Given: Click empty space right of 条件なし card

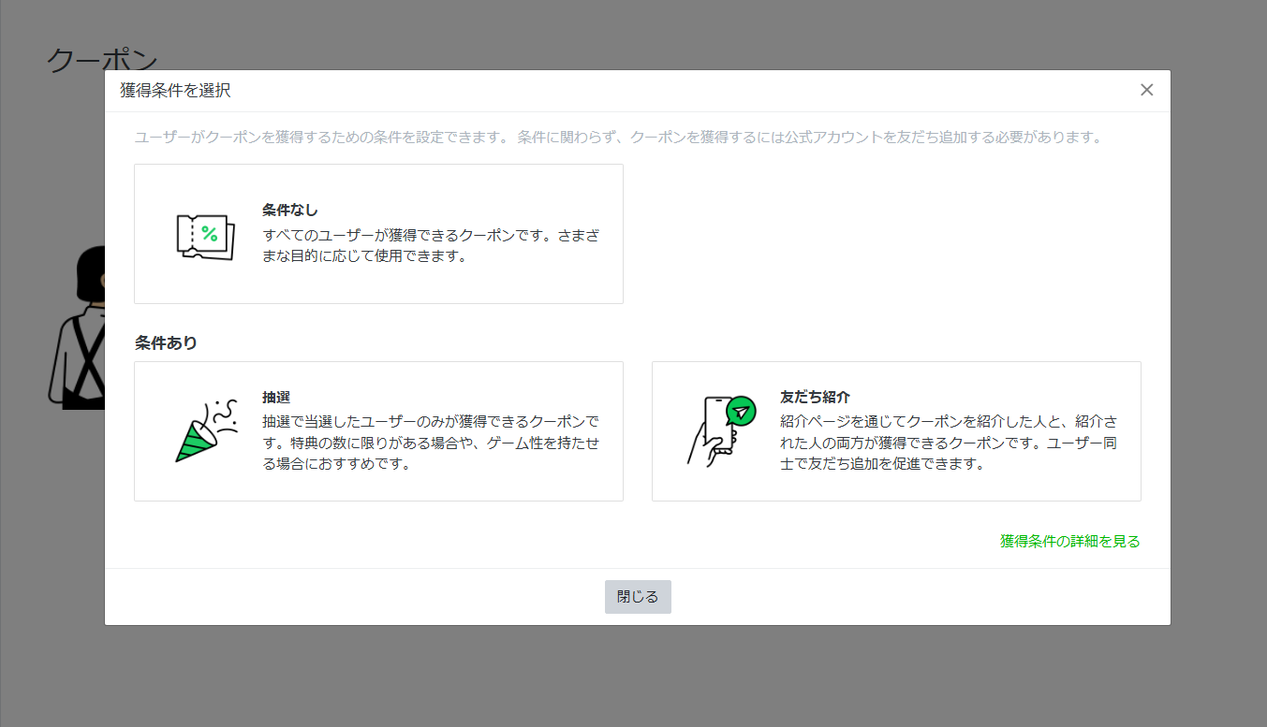Looking at the screenshot, I should tap(880, 234).
